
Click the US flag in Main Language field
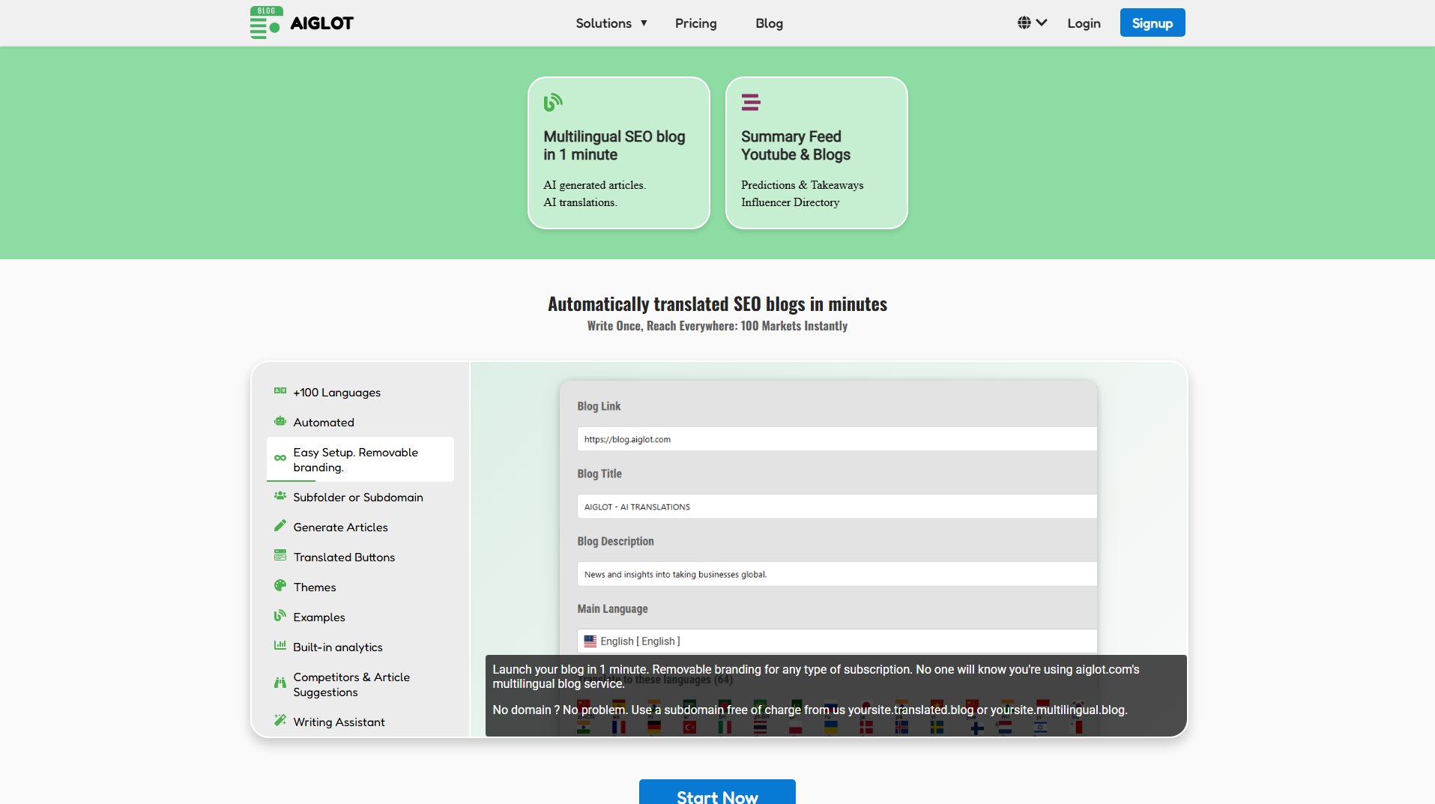[x=590, y=641]
